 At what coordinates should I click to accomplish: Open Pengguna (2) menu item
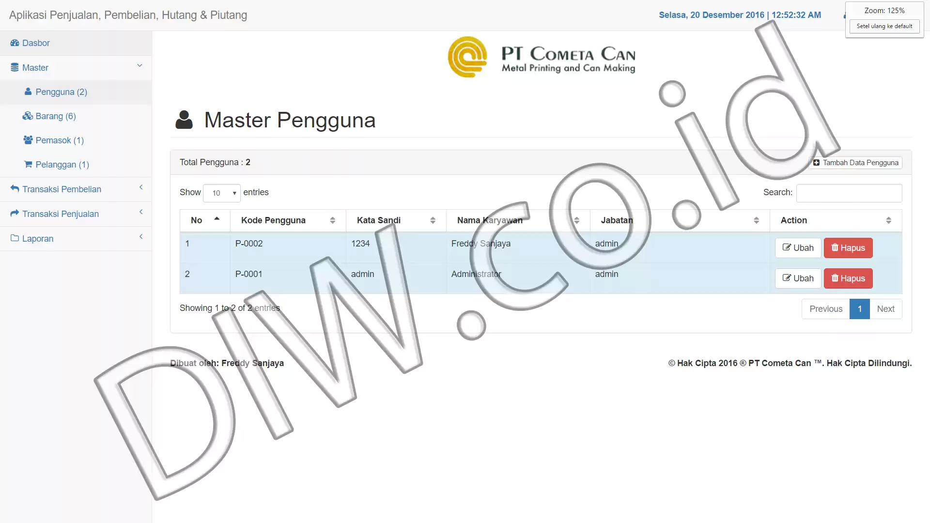tap(76, 92)
